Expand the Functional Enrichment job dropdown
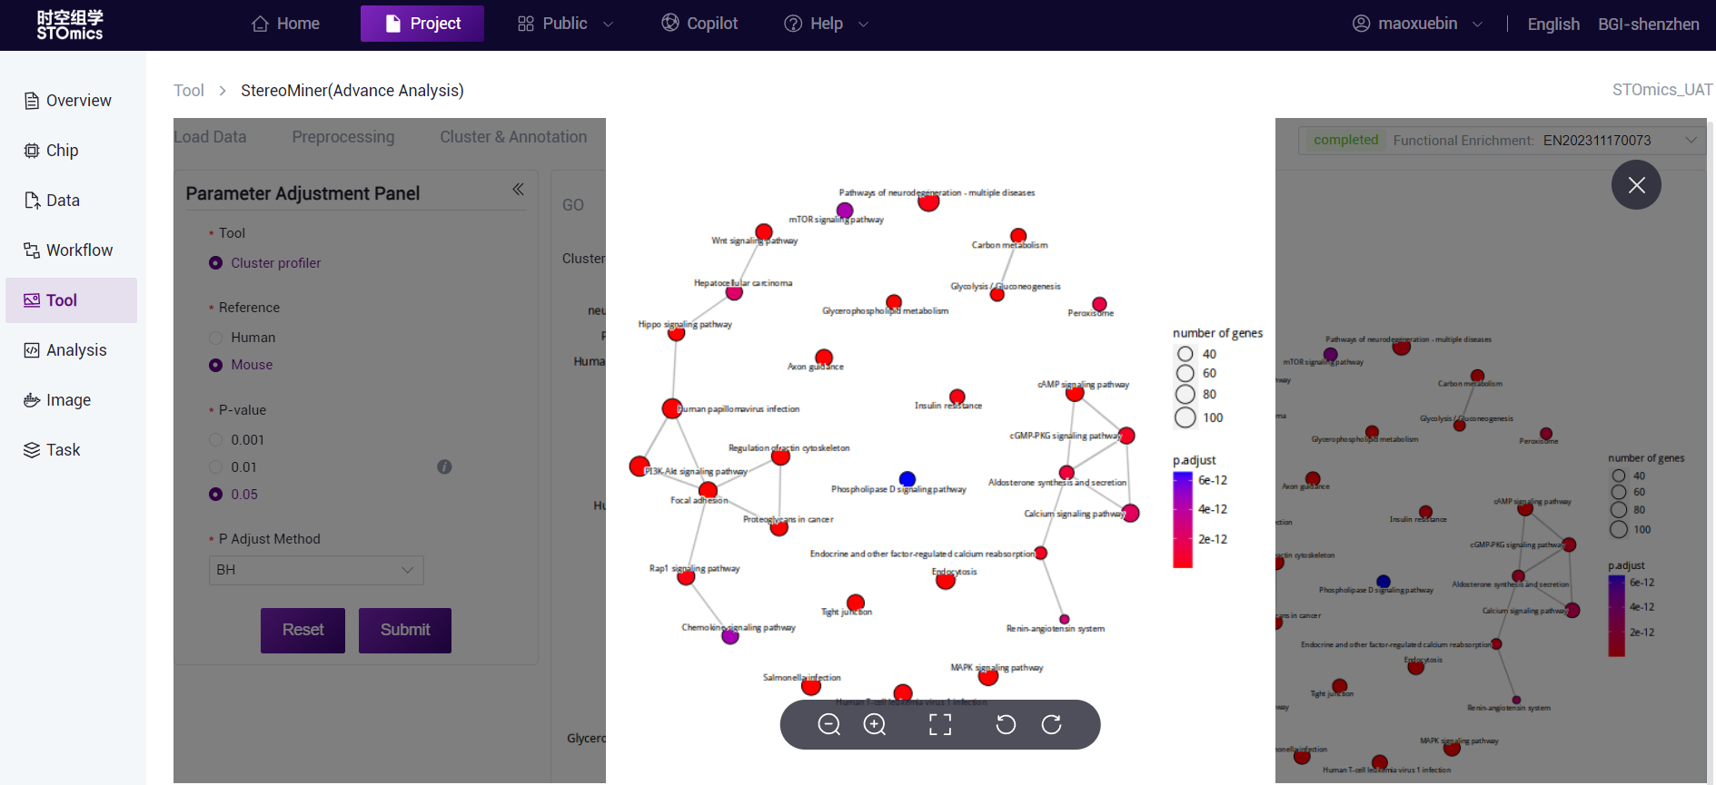The image size is (1716, 785). pos(1691,140)
